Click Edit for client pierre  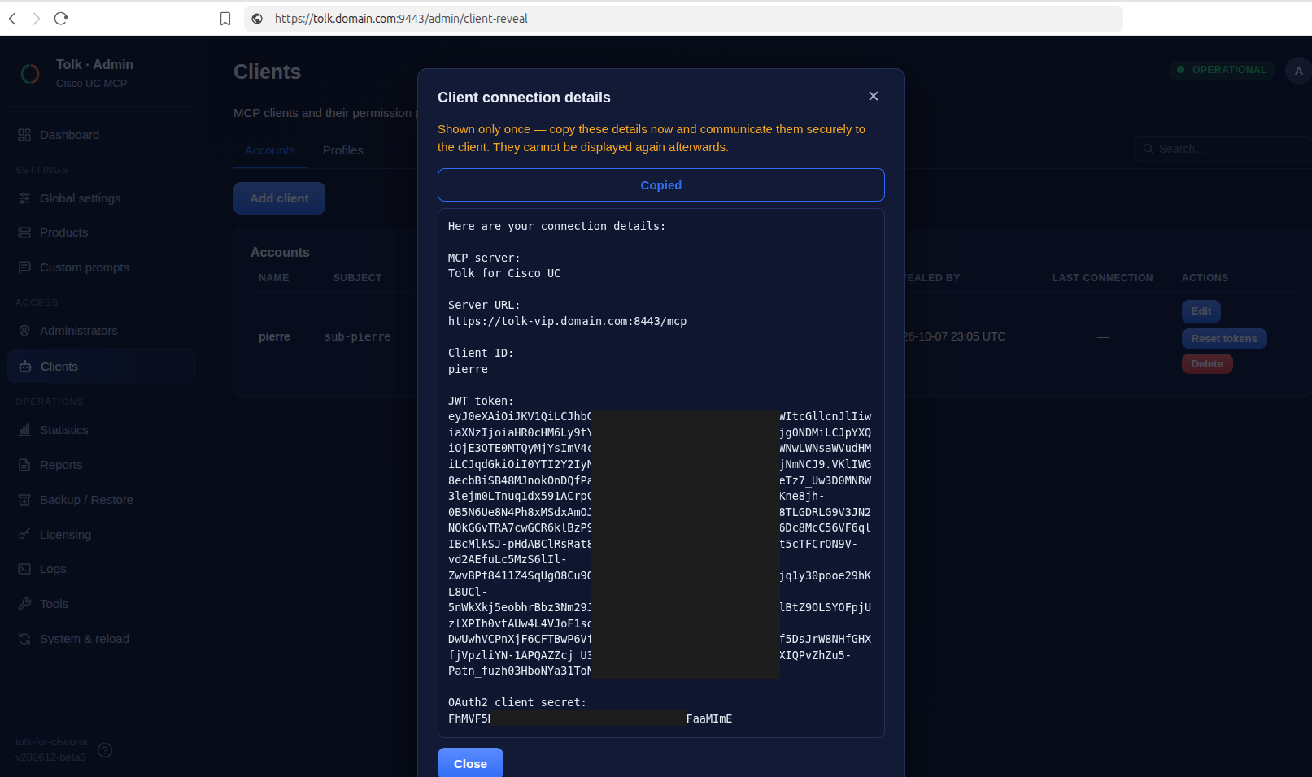[x=1201, y=311]
